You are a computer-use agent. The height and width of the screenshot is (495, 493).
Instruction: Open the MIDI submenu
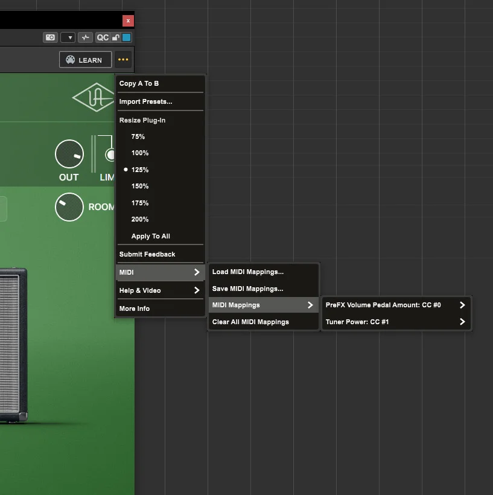pos(161,272)
